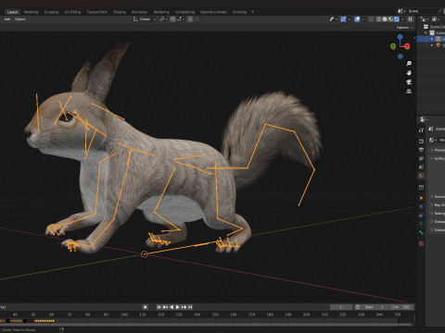445x333 pixels.
Task: Open the Compositing workspace tab
Action: [x=184, y=12]
